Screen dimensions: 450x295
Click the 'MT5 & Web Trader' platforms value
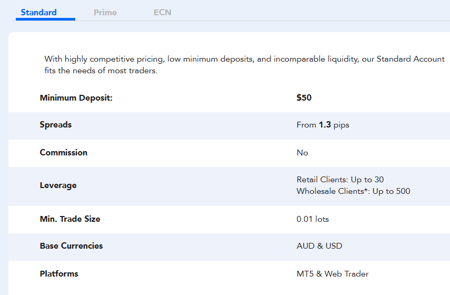[333, 274]
